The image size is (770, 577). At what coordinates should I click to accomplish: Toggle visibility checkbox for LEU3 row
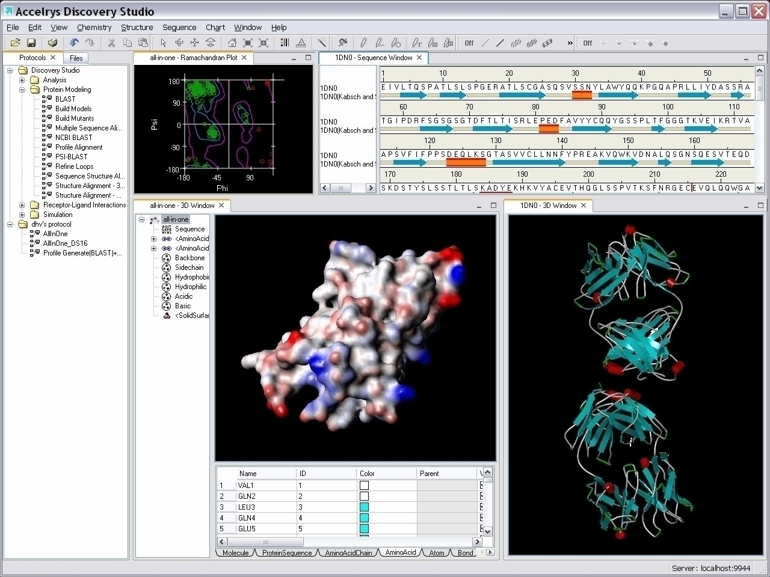click(482, 507)
